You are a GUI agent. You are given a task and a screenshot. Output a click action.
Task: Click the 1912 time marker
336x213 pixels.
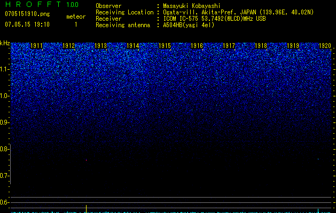(68, 46)
